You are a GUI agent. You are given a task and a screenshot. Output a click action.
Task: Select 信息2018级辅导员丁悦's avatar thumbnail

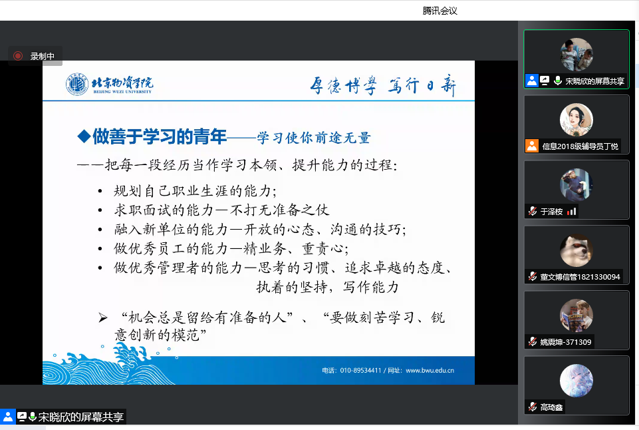pyautogui.click(x=576, y=120)
